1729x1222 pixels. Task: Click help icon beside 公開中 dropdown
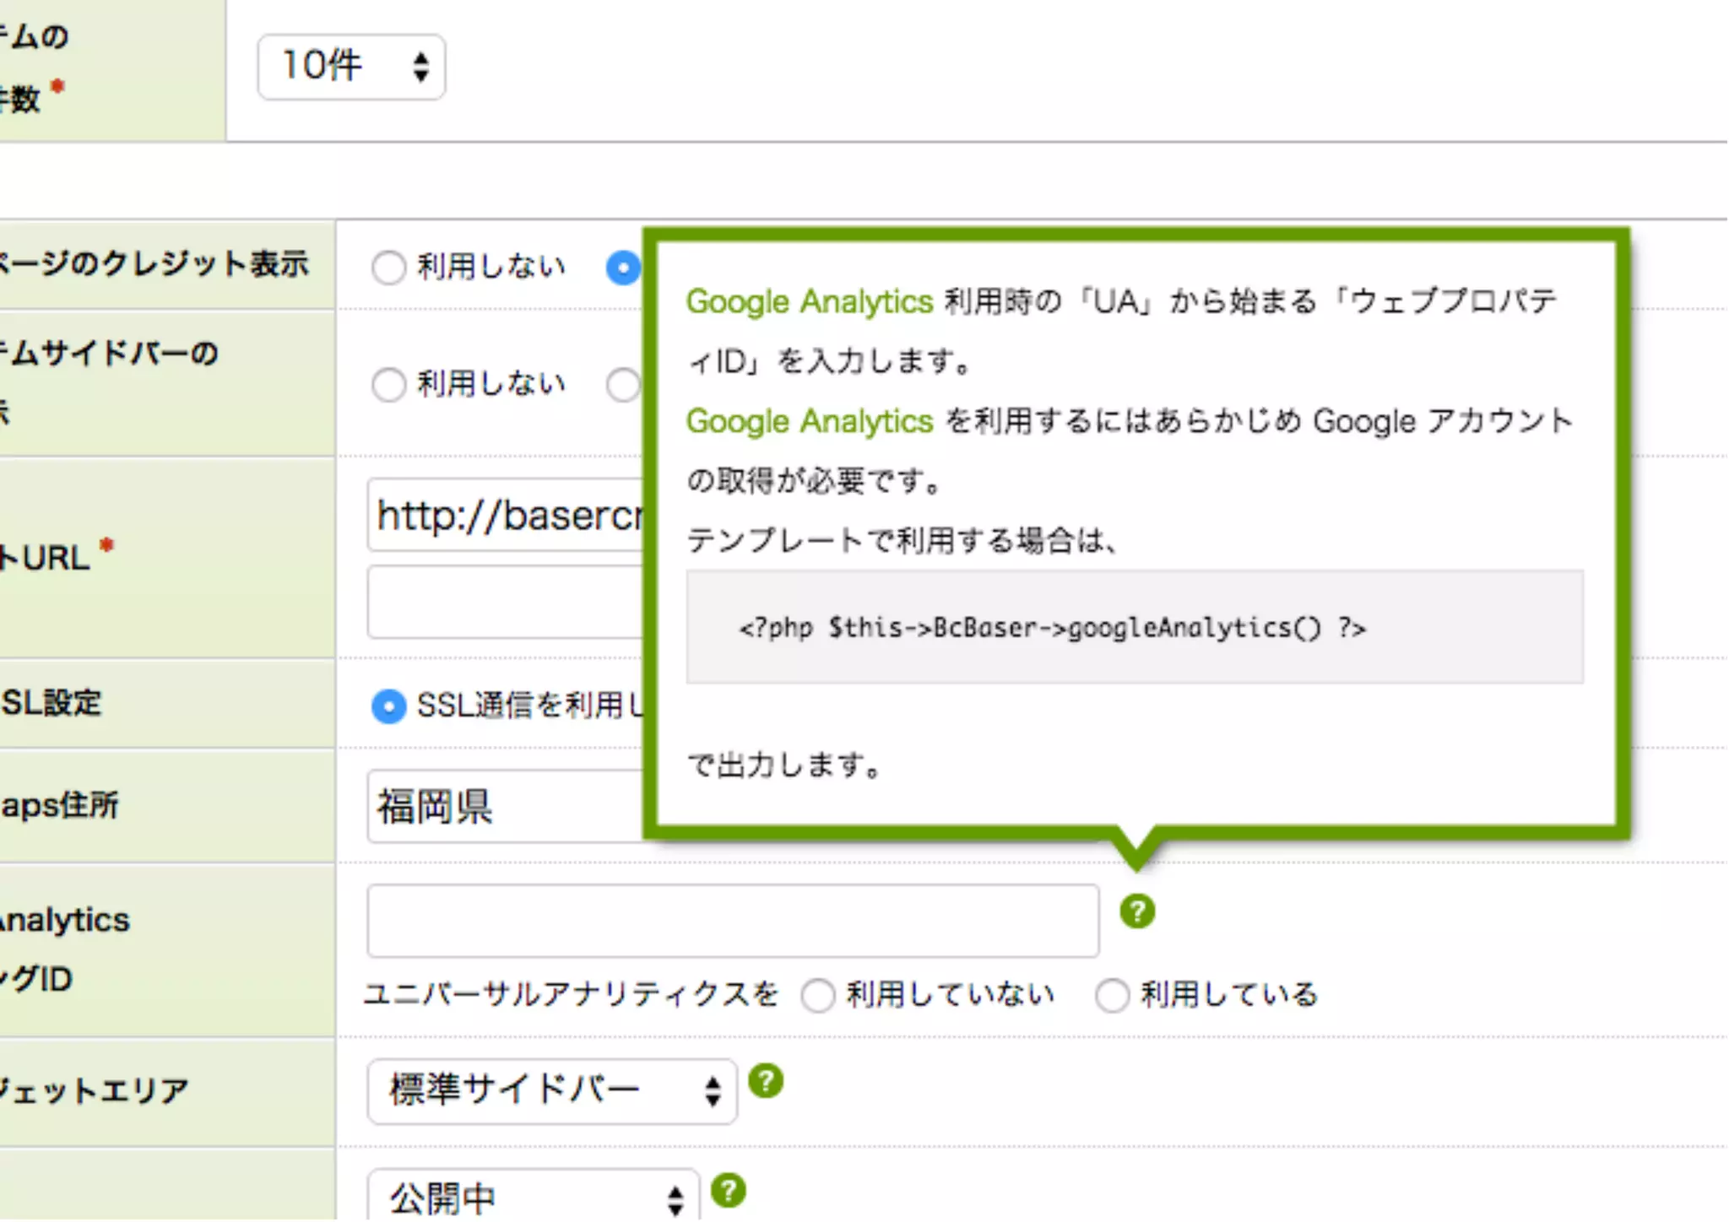click(x=729, y=1191)
